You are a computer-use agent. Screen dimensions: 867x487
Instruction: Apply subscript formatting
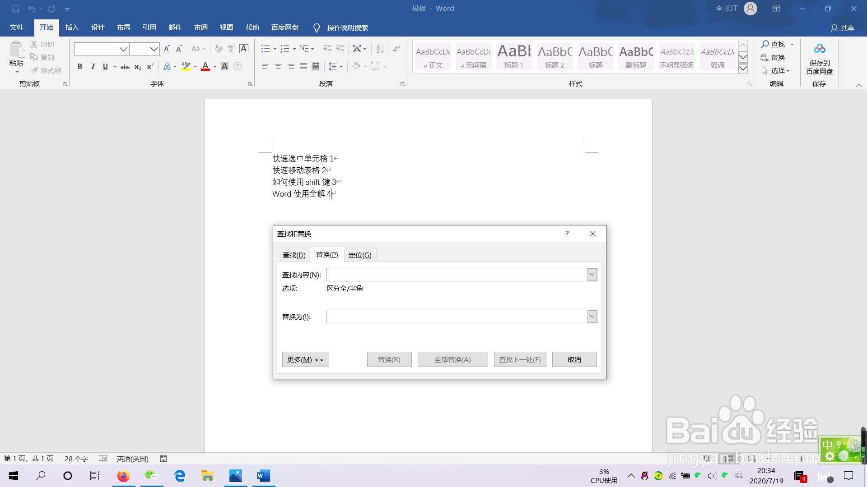click(x=137, y=67)
